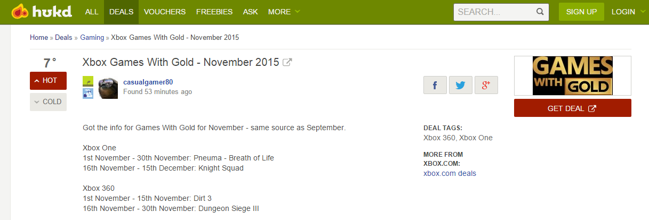Click the 7° temperature score
Screen dimensions: 649x220
tap(50, 63)
